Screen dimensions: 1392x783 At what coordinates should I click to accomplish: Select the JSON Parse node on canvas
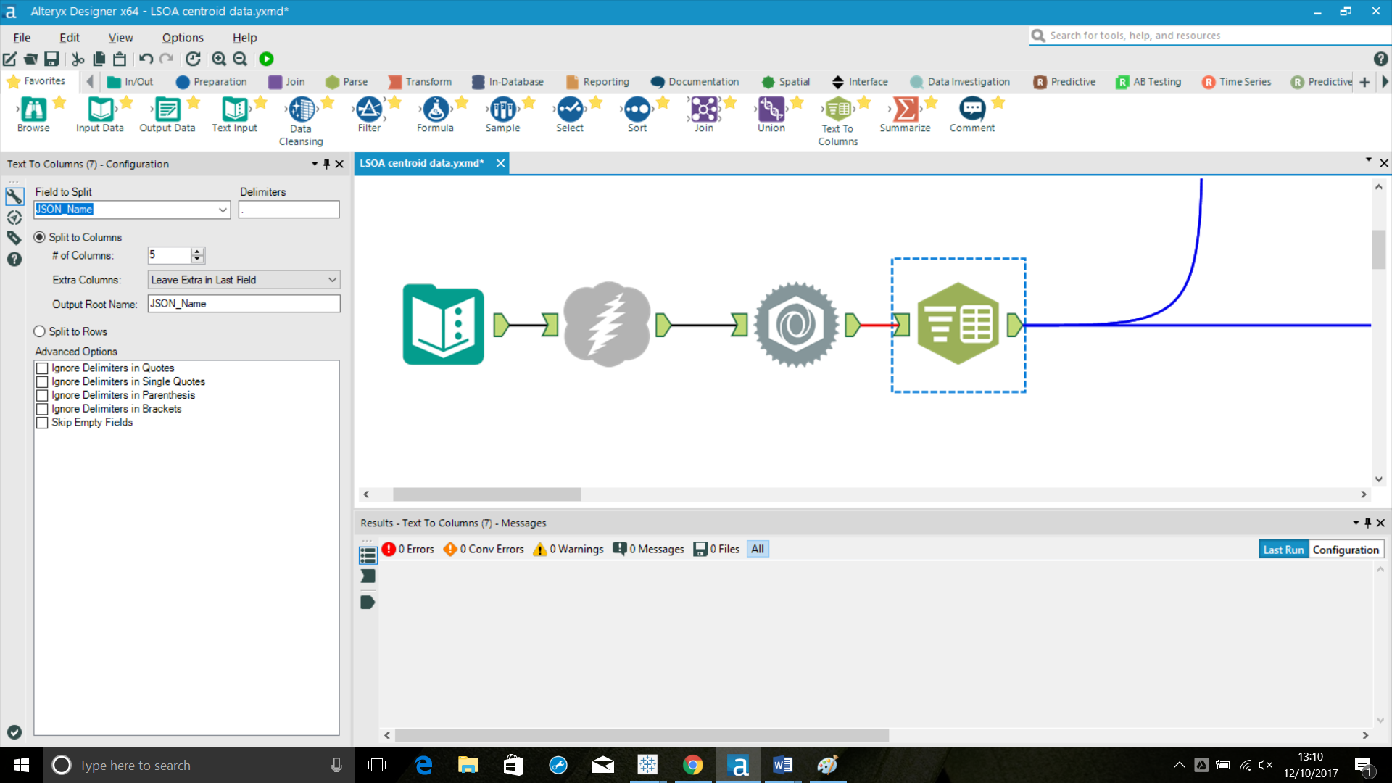coord(796,324)
